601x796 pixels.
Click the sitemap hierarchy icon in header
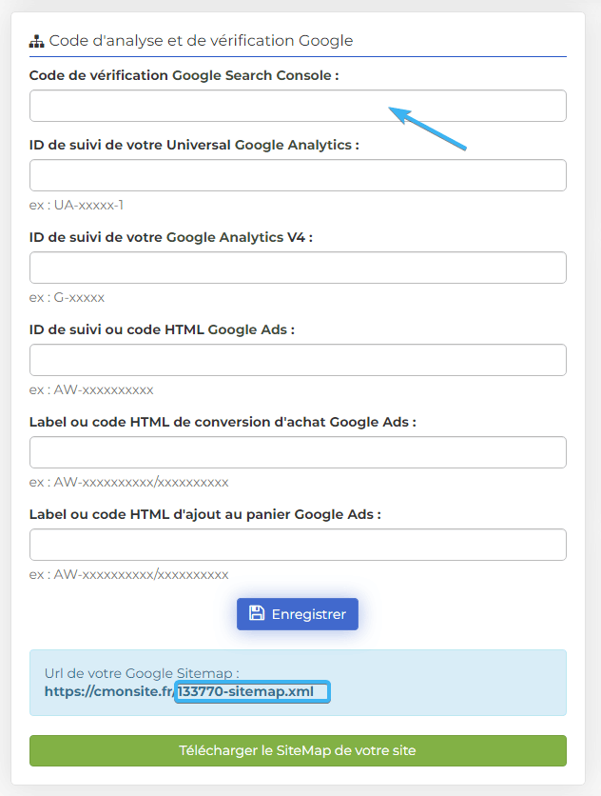point(36,41)
